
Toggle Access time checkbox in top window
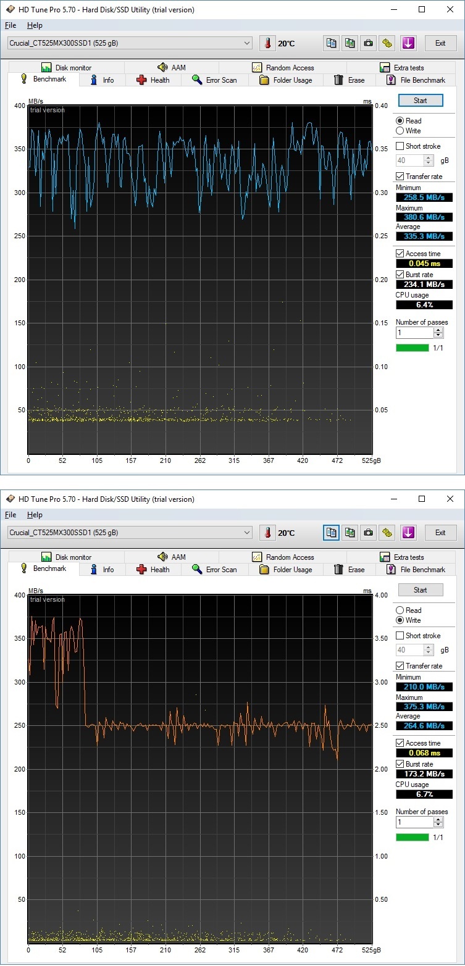click(x=400, y=254)
